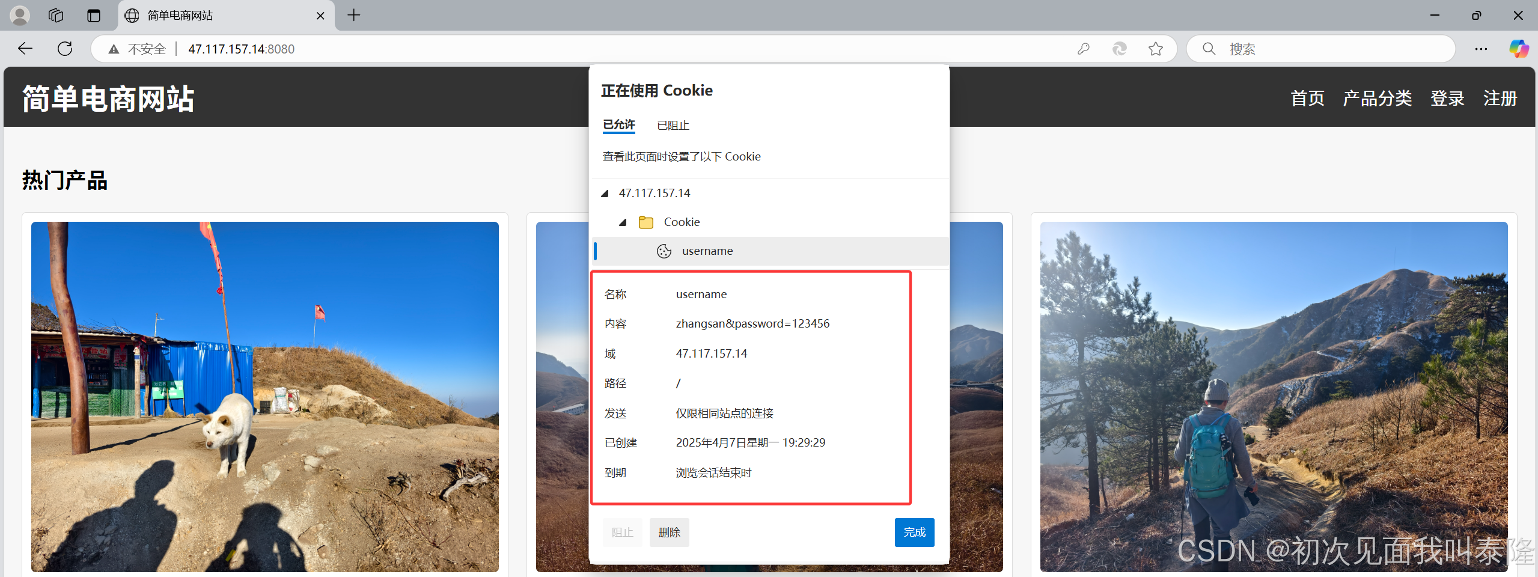Screen dimensions: 1538x577
Task: Click the workspaces icon in the title bar
Action: point(55,15)
